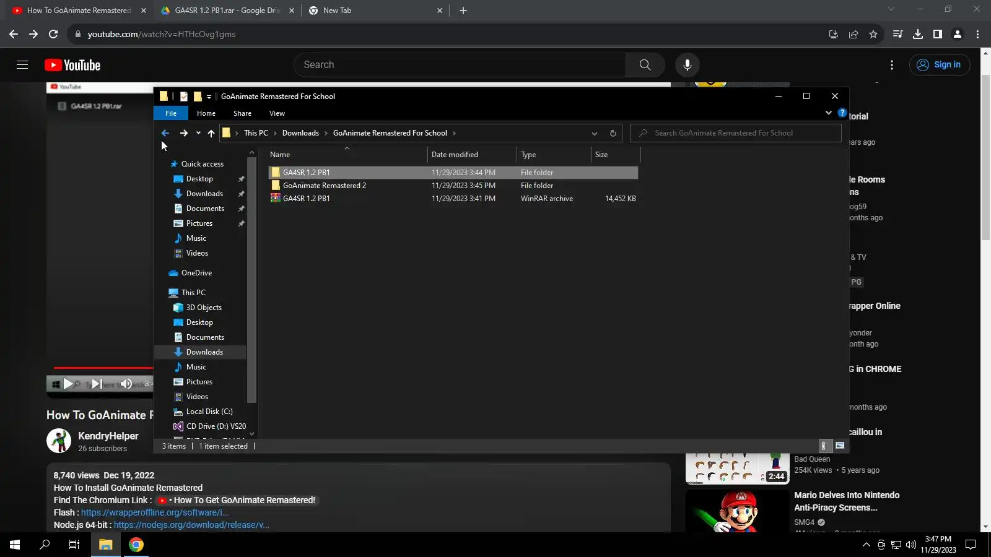Go forward in File Explorer
The height and width of the screenshot is (557, 991).
(x=183, y=133)
